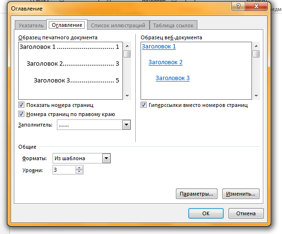Open the Заполнитель dropdown
This screenshot has height=234, width=282.
(x=127, y=125)
